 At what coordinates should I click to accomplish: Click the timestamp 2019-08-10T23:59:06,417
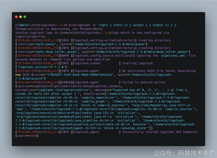[38, 71]
